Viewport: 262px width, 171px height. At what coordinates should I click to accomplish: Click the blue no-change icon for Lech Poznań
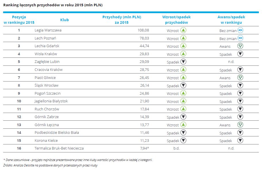tap(240, 38)
